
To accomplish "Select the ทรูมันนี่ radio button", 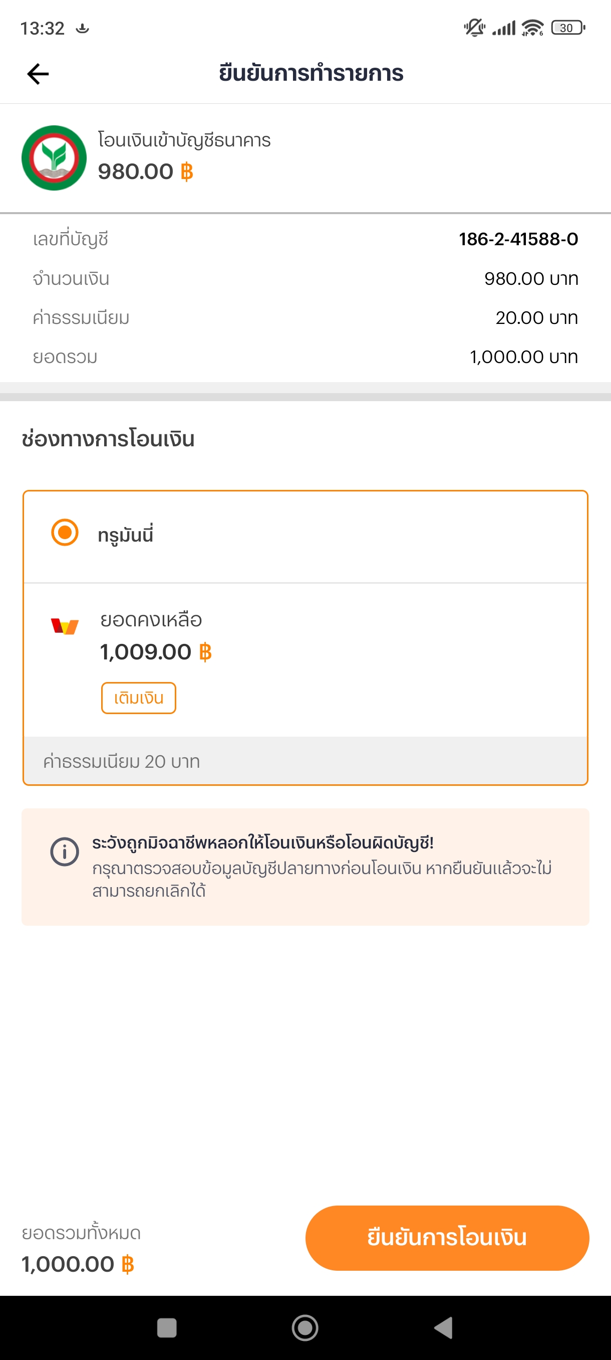I will pyautogui.click(x=65, y=532).
